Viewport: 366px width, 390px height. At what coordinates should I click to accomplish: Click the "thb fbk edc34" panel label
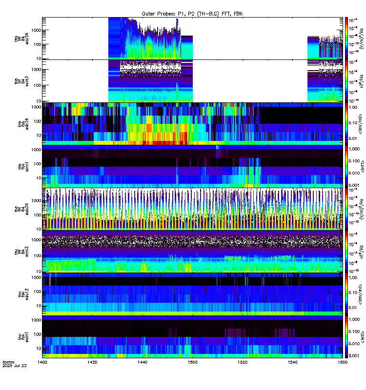[23, 124]
